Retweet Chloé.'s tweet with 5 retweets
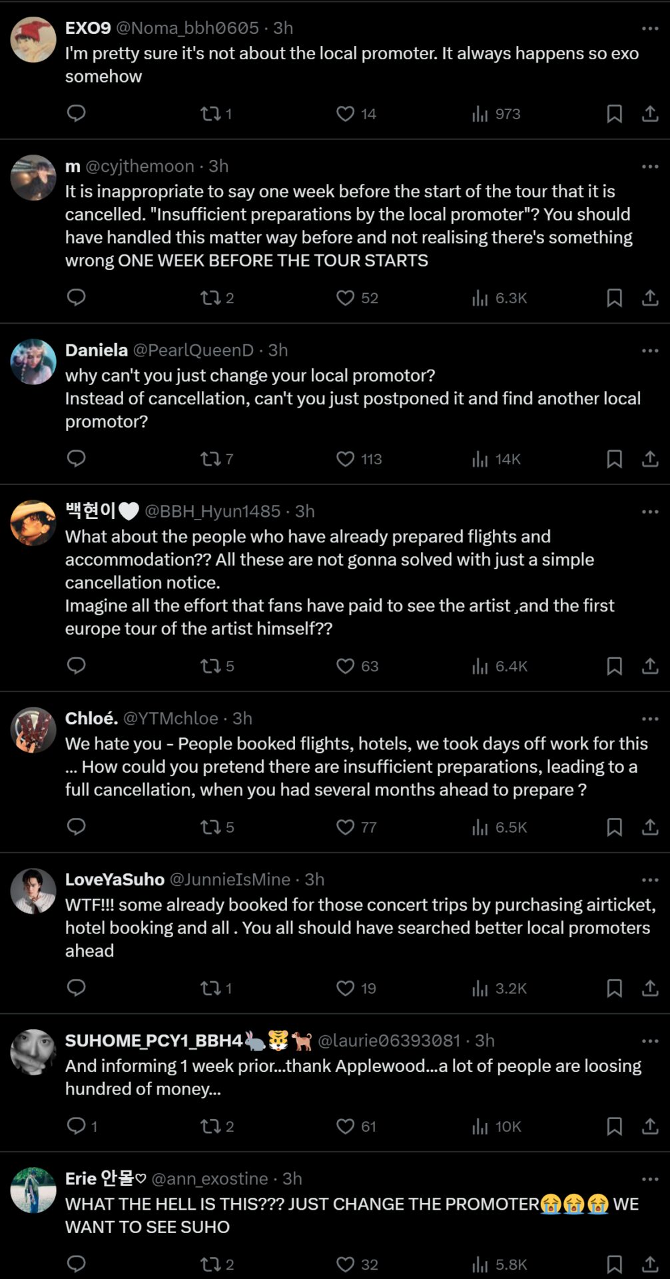Screen dimensions: 670x1279 pyautogui.click(x=211, y=827)
